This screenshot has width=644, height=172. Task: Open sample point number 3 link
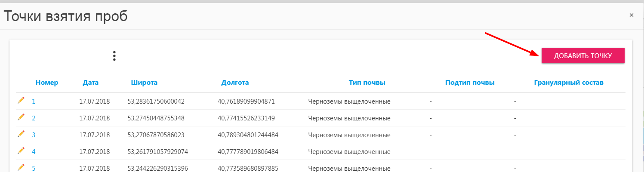[34, 135]
